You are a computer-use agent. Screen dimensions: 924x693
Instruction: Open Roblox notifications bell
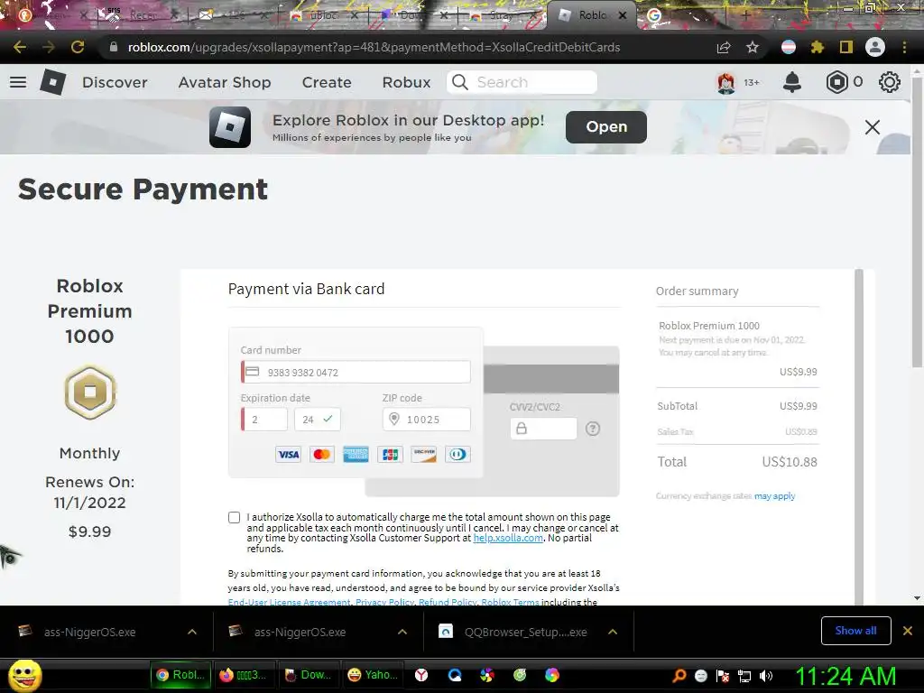point(792,82)
